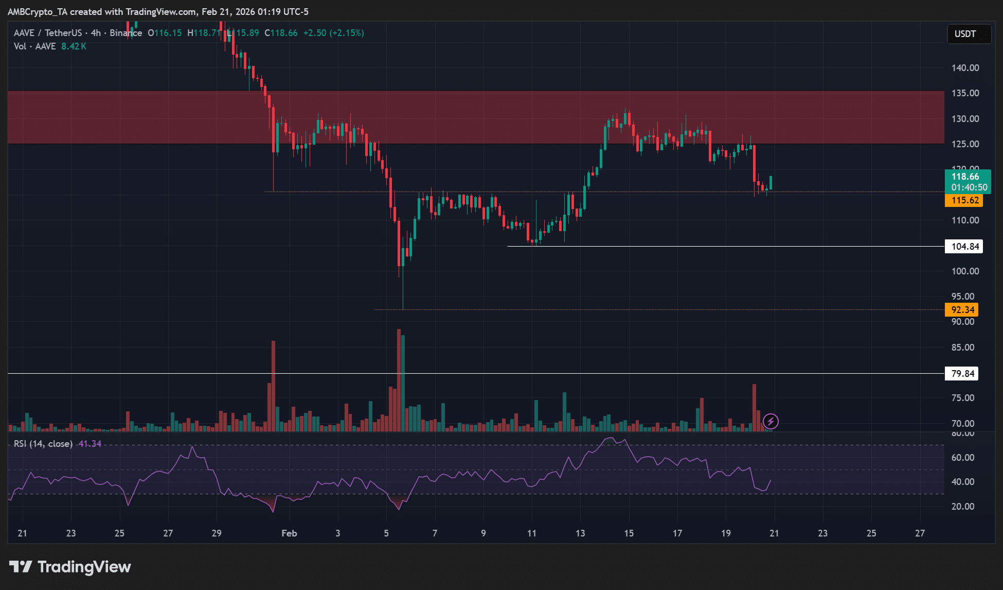Click the Feb date on time axis

click(289, 533)
